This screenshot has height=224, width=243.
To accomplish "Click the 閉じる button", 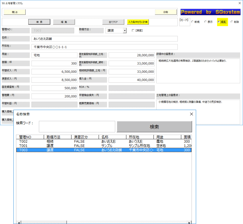I will click(15, 12).
